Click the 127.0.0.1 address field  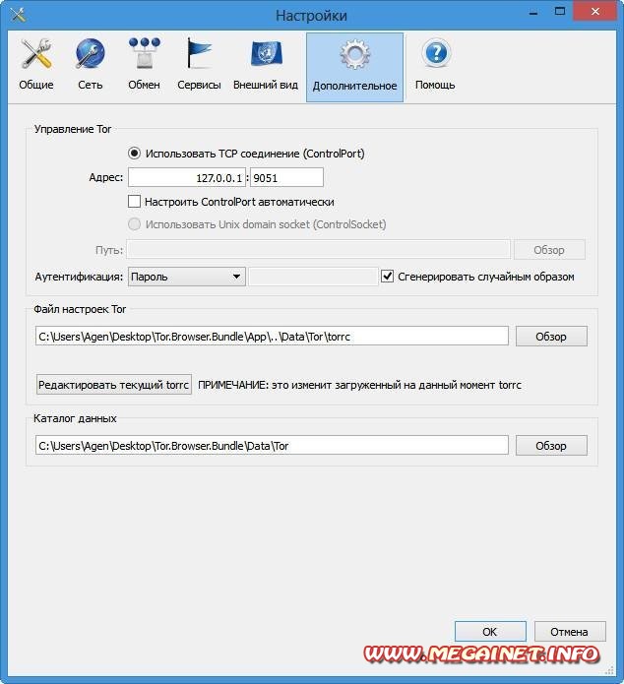pyautogui.click(x=187, y=177)
